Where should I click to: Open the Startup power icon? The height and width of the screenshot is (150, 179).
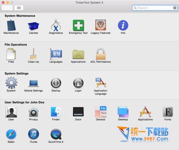point(56,83)
